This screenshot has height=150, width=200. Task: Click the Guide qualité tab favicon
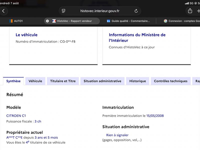pyautogui.click(x=108, y=21)
